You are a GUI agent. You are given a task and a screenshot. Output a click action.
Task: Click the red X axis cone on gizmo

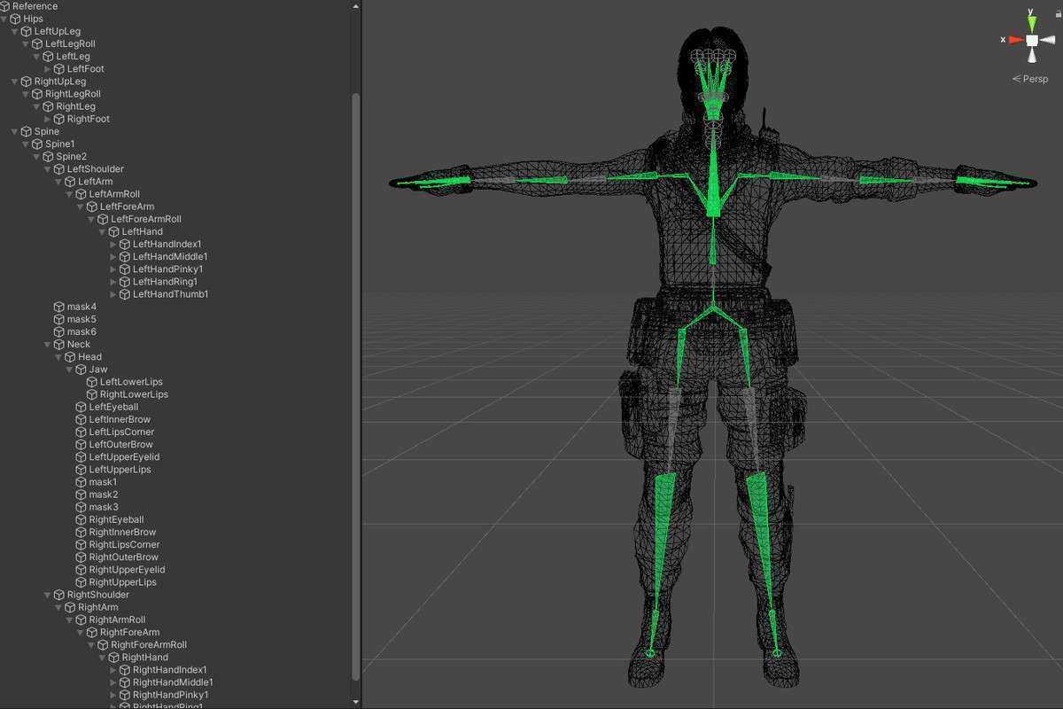(x=1015, y=40)
